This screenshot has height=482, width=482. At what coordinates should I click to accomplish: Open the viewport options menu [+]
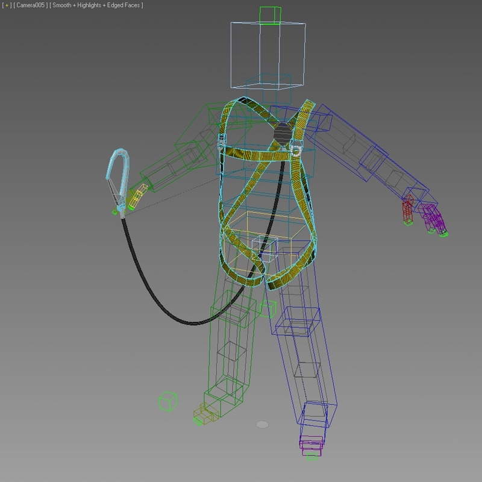click(x=6, y=5)
